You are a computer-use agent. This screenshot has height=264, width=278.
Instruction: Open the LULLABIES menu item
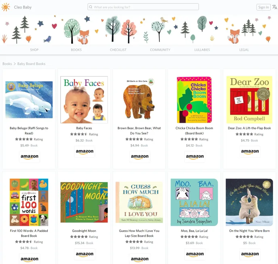pyautogui.click(x=202, y=50)
